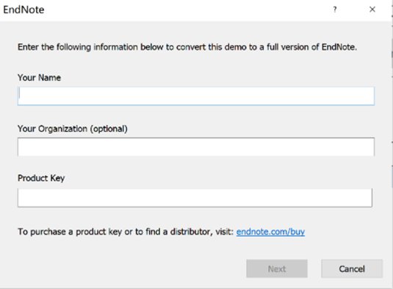The height and width of the screenshot is (289, 393).
Task: Click the 'Your Name' label text
Action: click(39, 77)
